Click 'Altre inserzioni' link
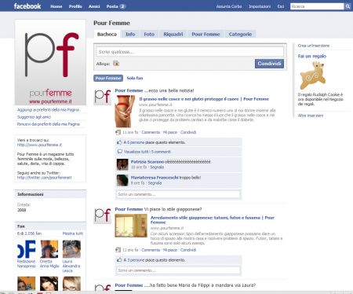Image resolution: width=353 pixels, height=294 pixels. 311,116
